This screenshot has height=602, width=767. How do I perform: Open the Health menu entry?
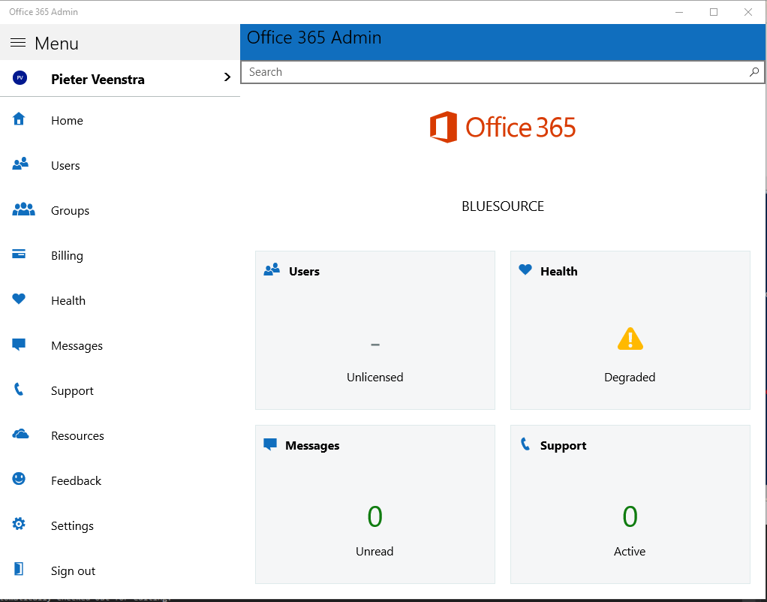coord(120,300)
